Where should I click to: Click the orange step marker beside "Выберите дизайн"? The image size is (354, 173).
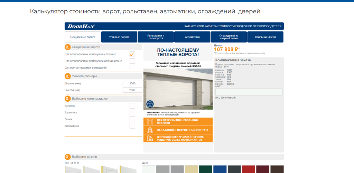point(68,157)
